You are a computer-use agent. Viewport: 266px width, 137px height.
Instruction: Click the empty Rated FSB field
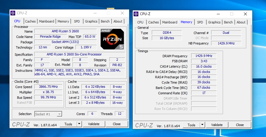pyautogui.click(x=48, y=103)
